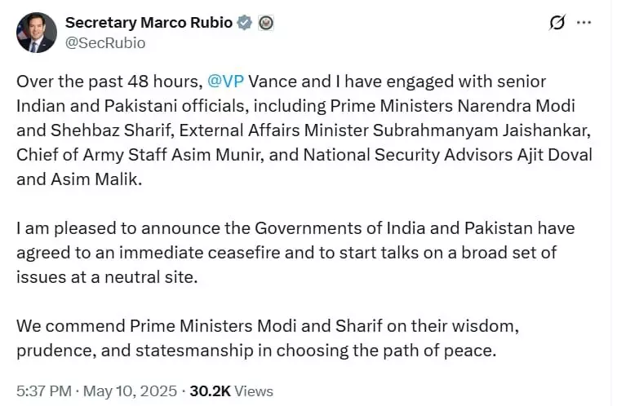This screenshot has height=406, width=617.
Task: Open the three-dot More options menu
Action: coord(584,23)
